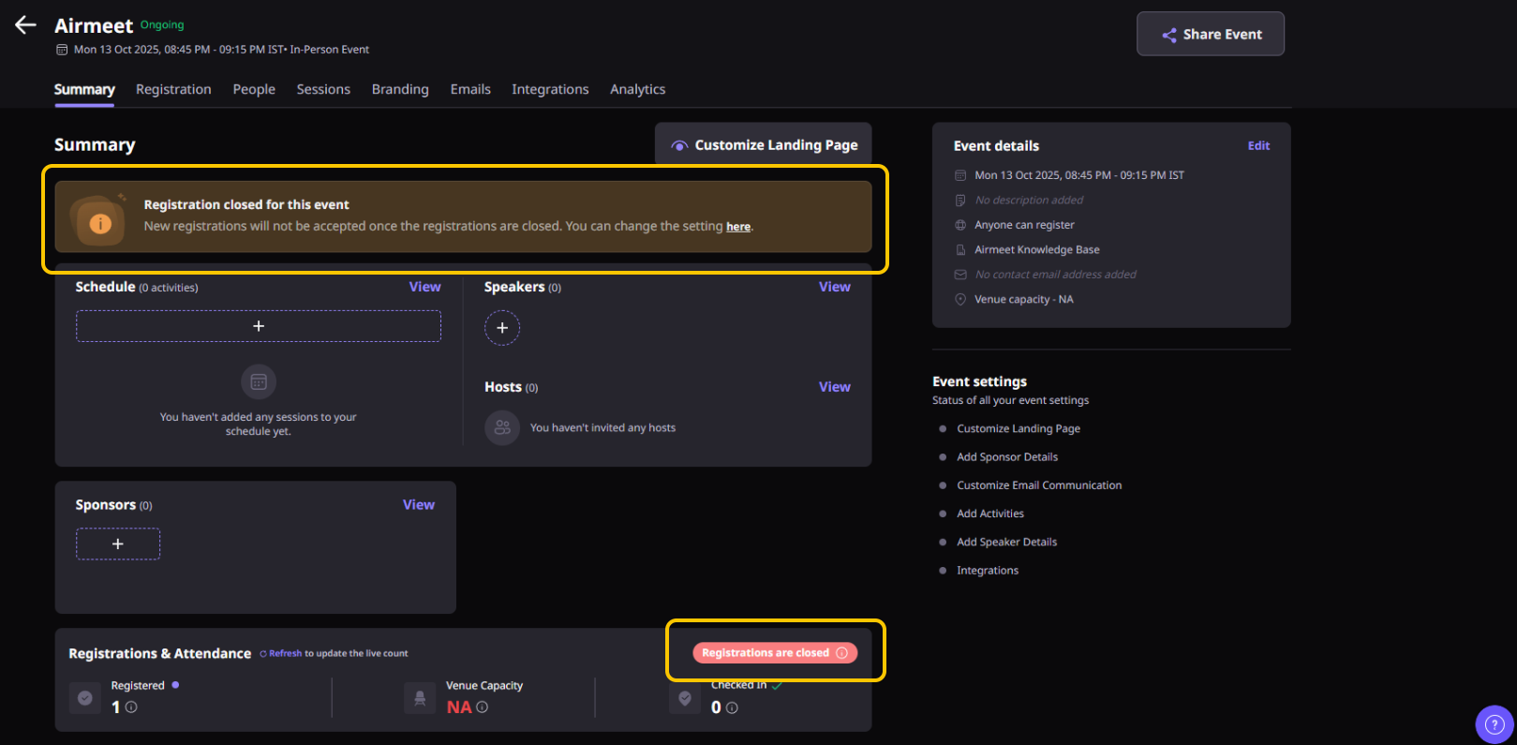Add a sponsor using the plus box
Viewport: 1517px width, 745px height.
click(x=118, y=544)
